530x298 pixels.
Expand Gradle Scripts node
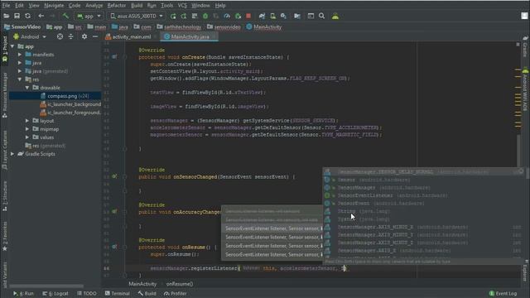pos(12,154)
